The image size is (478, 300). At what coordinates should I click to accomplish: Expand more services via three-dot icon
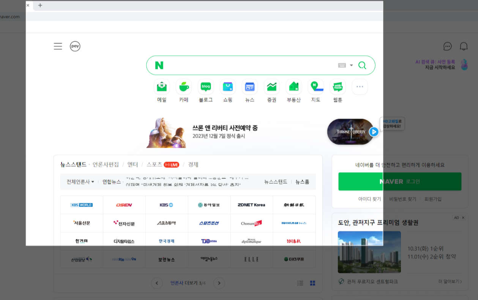pos(360,87)
